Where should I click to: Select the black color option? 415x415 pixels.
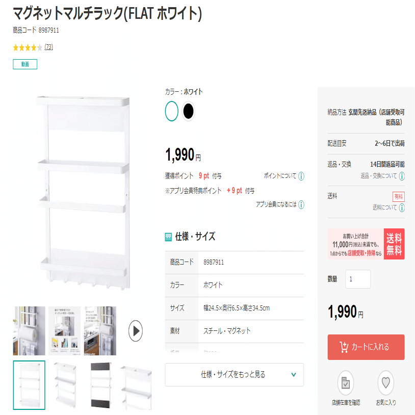tap(188, 111)
